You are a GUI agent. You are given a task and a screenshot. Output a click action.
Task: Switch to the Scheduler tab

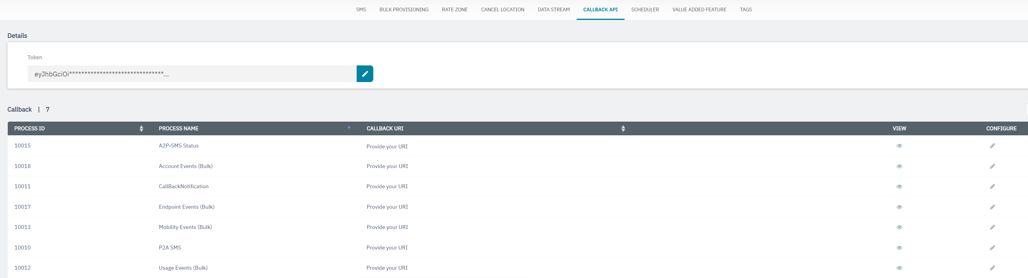pos(645,10)
